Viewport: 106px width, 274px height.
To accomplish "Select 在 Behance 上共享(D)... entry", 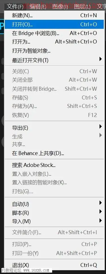I will click(54, 153).
